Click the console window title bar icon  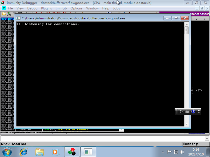18,18
